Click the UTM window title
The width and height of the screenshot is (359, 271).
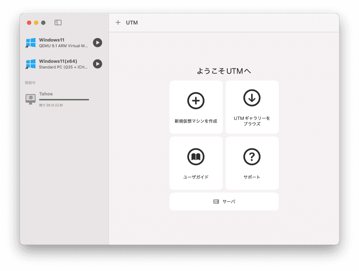click(132, 23)
